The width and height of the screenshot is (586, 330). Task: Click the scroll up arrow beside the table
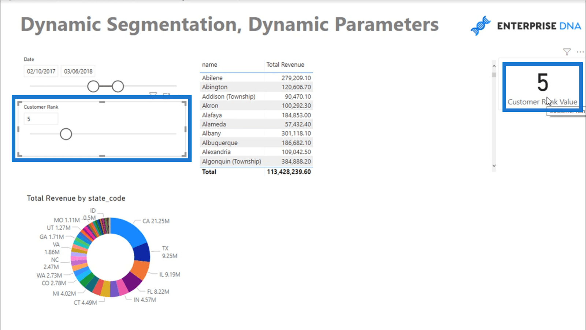pos(494,66)
